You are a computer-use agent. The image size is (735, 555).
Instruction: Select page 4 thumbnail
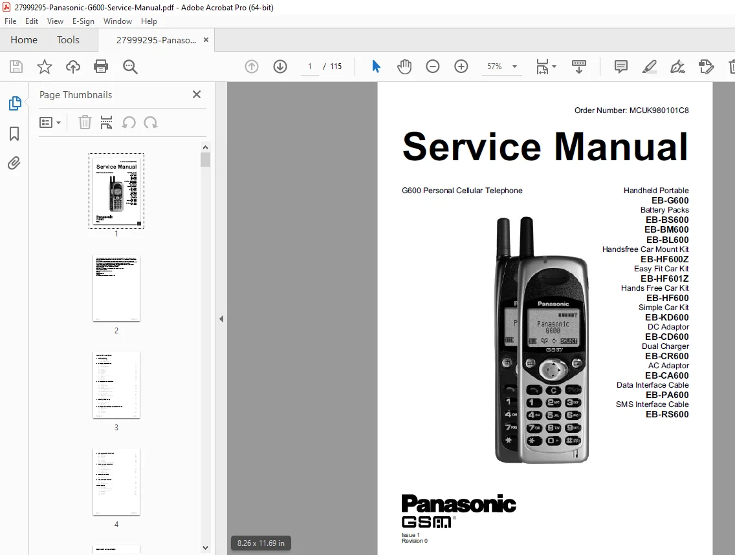point(116,481)
